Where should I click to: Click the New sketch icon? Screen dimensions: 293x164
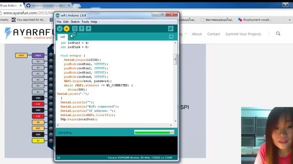tap(75, 29)
